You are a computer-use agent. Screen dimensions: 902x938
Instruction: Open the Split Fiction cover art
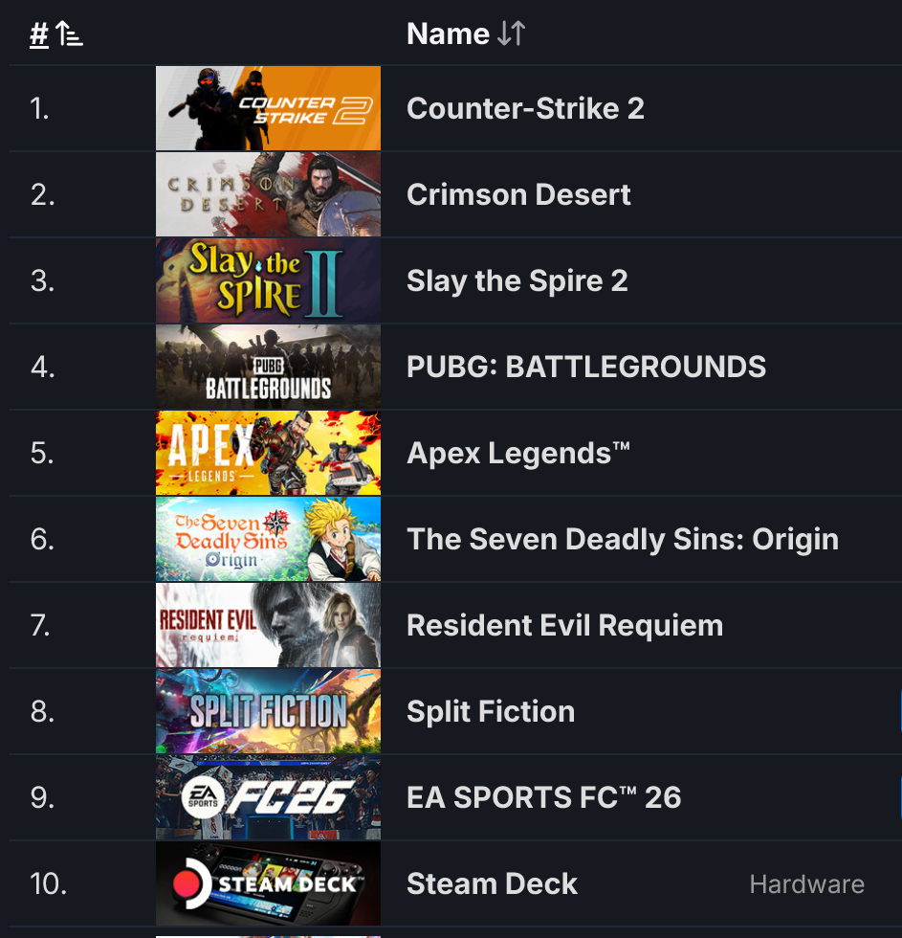click(x=268, y=711)
